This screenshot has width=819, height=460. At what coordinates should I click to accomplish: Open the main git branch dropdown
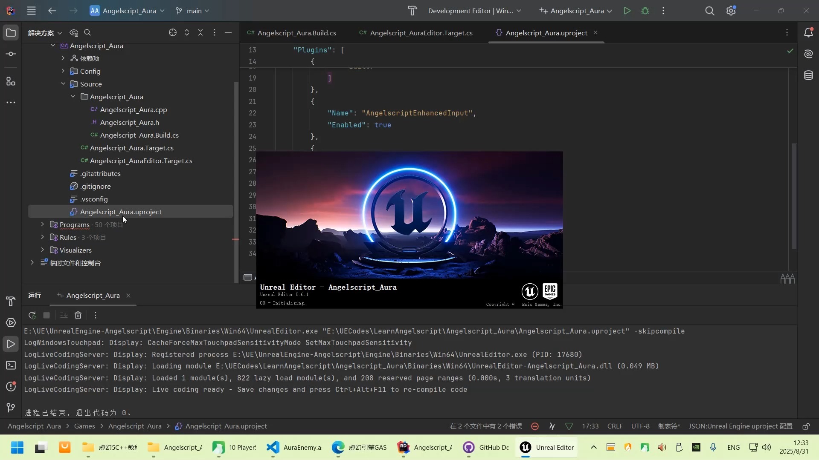click(x=192, y=11)
